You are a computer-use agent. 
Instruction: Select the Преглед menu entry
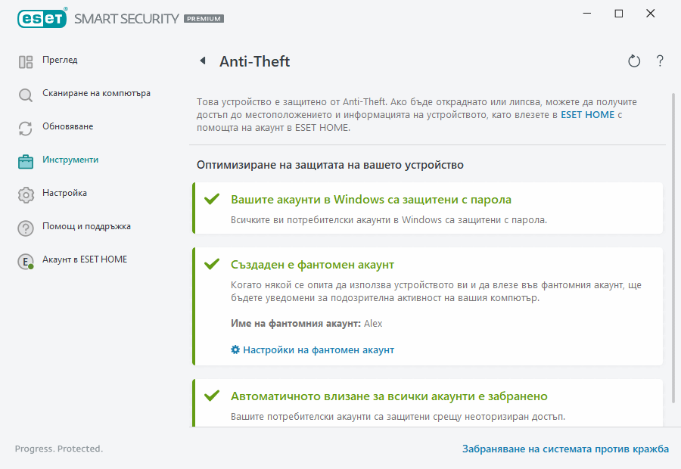(61, 60)
